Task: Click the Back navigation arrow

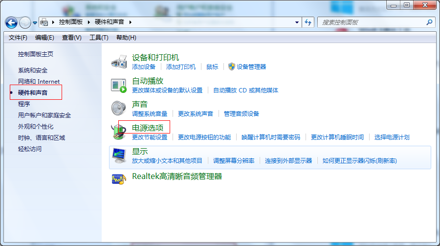Action: (12, 22)
